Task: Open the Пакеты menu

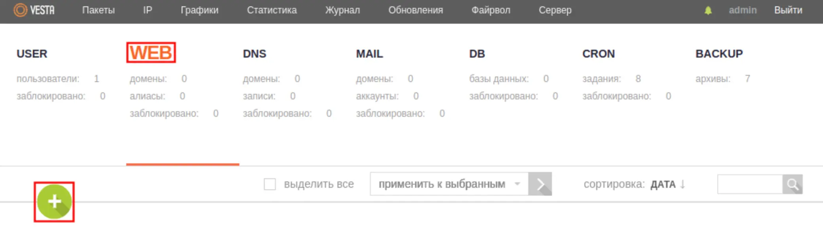Action: [99, 10]
